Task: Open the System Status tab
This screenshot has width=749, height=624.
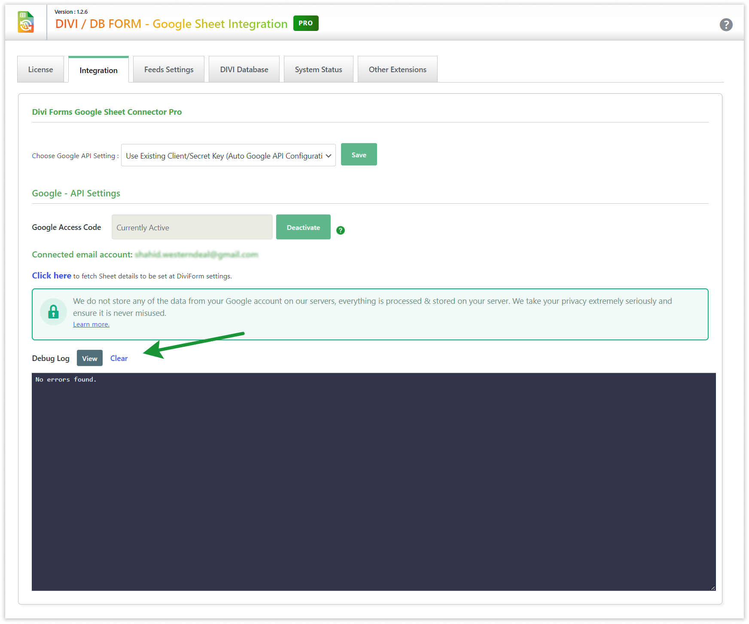Action: pyautogui.click(x=318, y=70)
